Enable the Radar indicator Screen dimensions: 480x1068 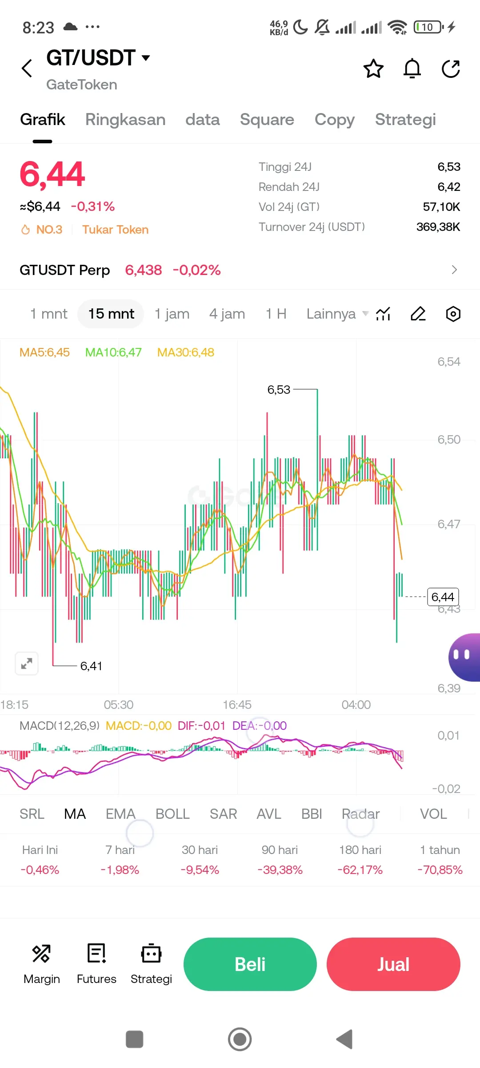[x=360, y=814]
